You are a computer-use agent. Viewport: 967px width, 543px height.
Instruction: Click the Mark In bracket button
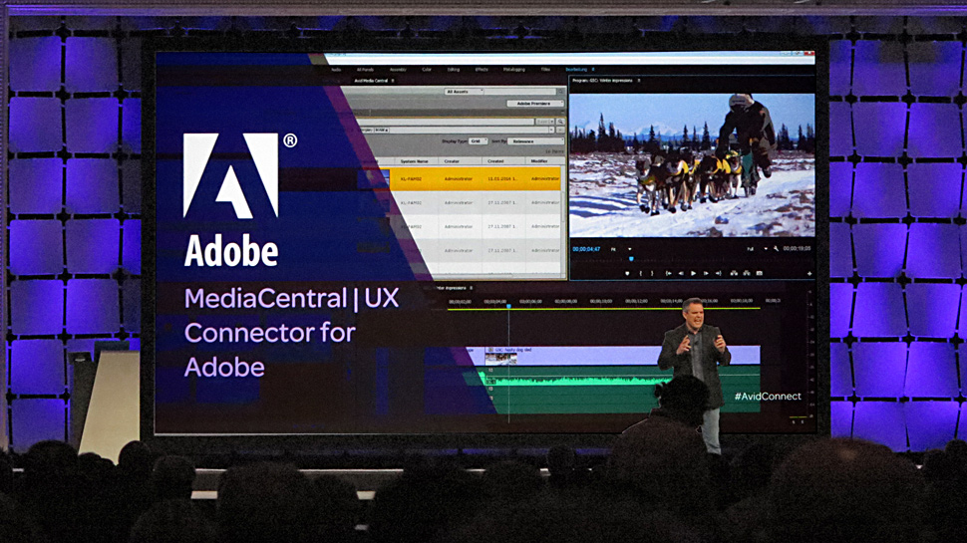(641, 273)
